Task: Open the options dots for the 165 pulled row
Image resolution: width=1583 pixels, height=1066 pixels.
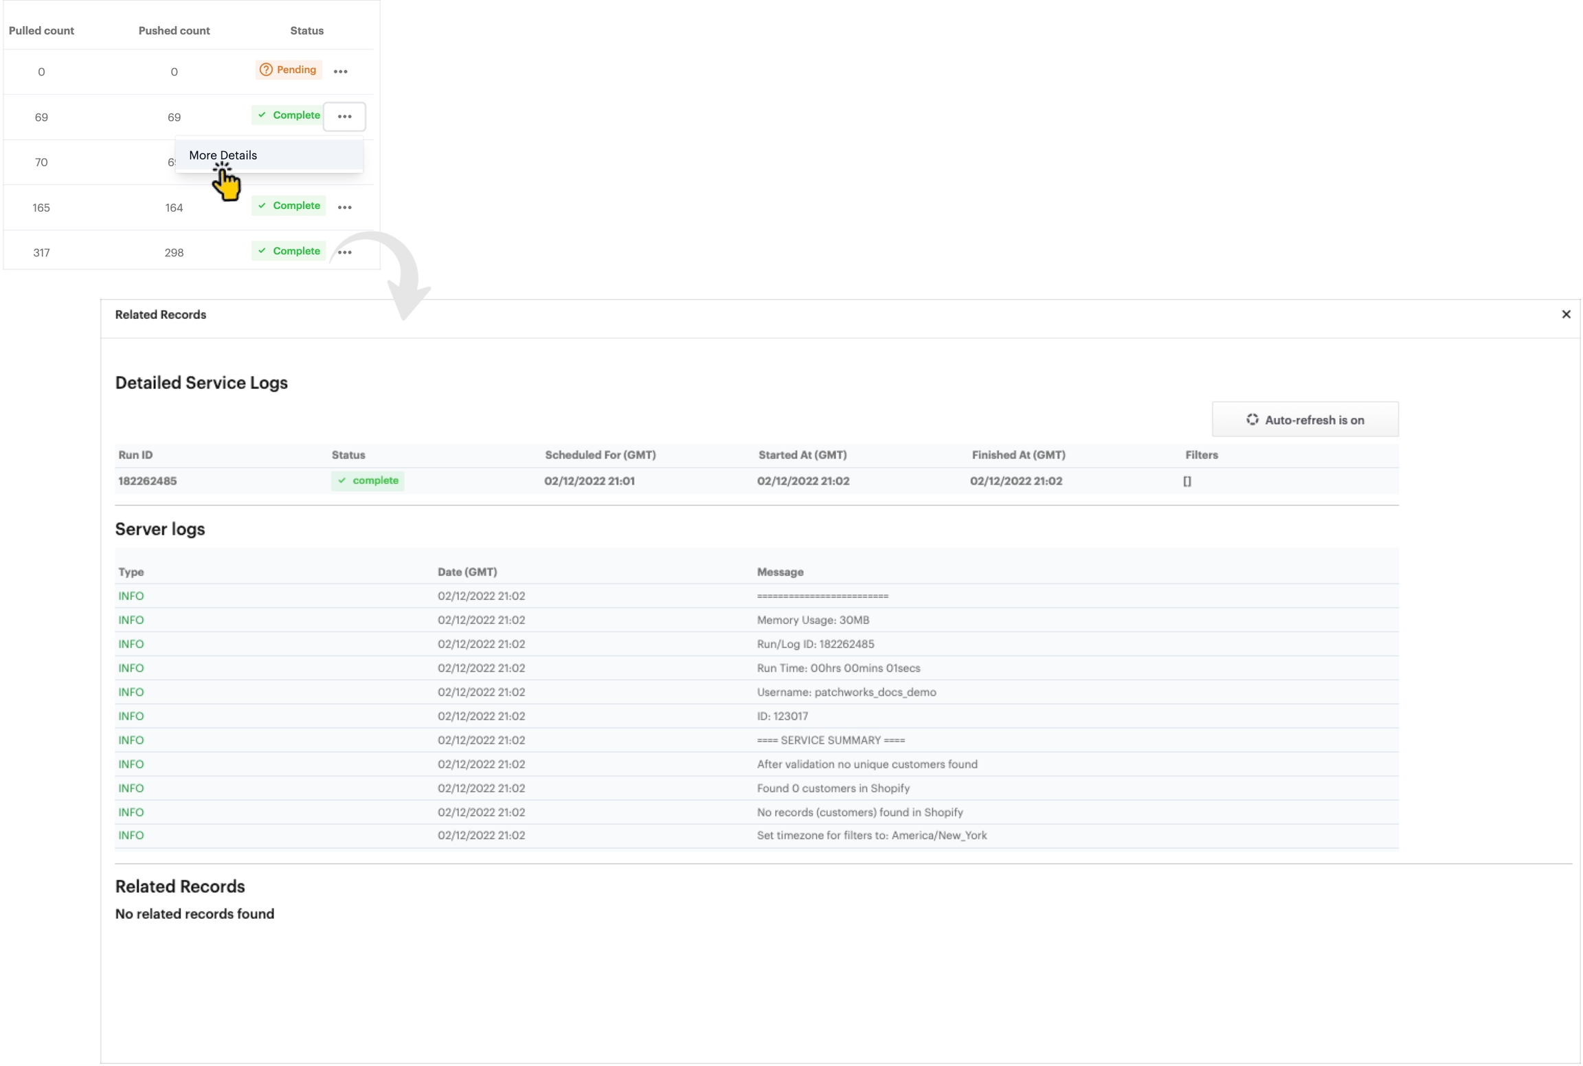Action: pyautogui.click(x=344, y=207)
